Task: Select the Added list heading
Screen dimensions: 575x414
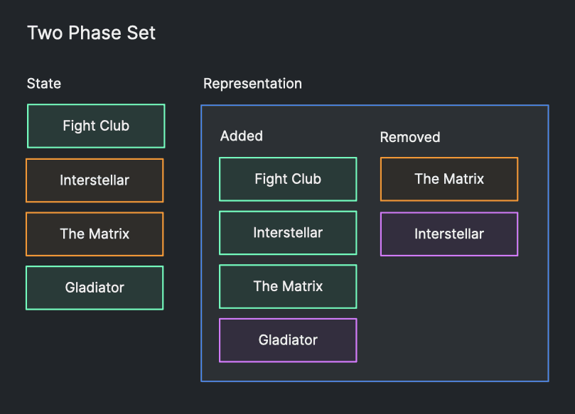Action: point(242,136)
